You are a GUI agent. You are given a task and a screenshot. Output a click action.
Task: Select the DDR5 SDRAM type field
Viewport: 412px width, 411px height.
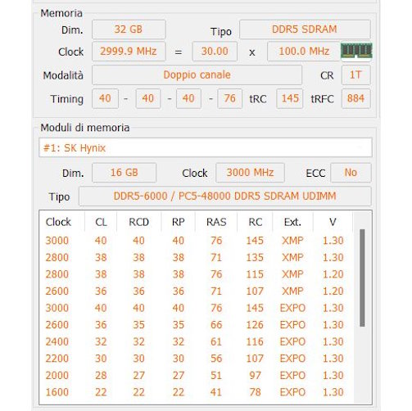305,29
